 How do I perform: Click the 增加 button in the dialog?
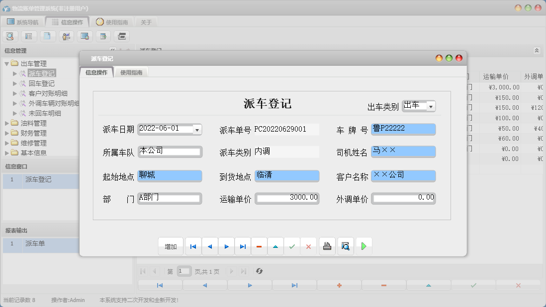tap(171, 246)
